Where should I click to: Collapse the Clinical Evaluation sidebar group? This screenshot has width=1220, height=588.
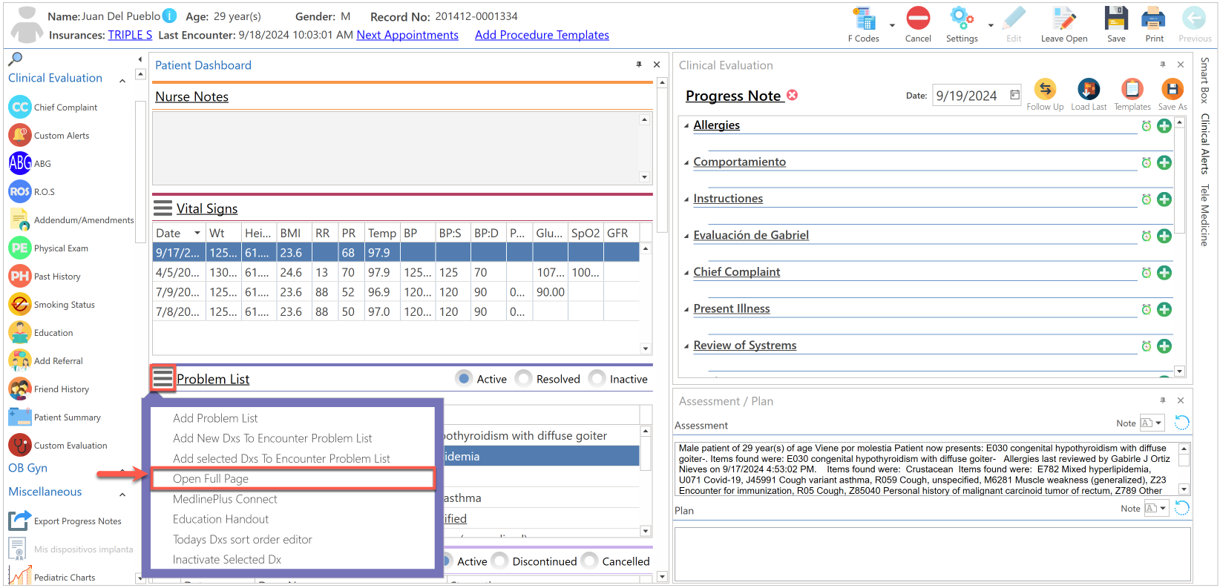tap(122, 80)
